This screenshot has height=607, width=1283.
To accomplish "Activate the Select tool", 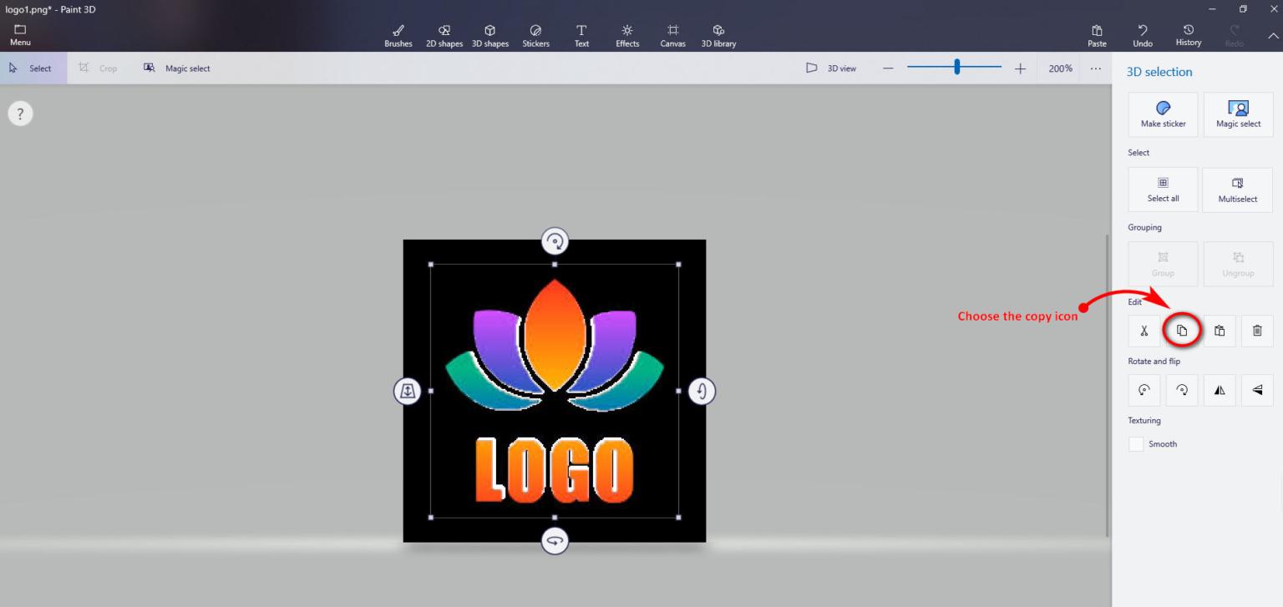I will 33,68.
